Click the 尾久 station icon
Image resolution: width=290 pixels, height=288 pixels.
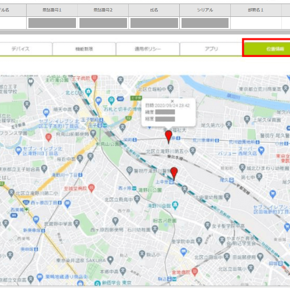click(x=231, y=180)
